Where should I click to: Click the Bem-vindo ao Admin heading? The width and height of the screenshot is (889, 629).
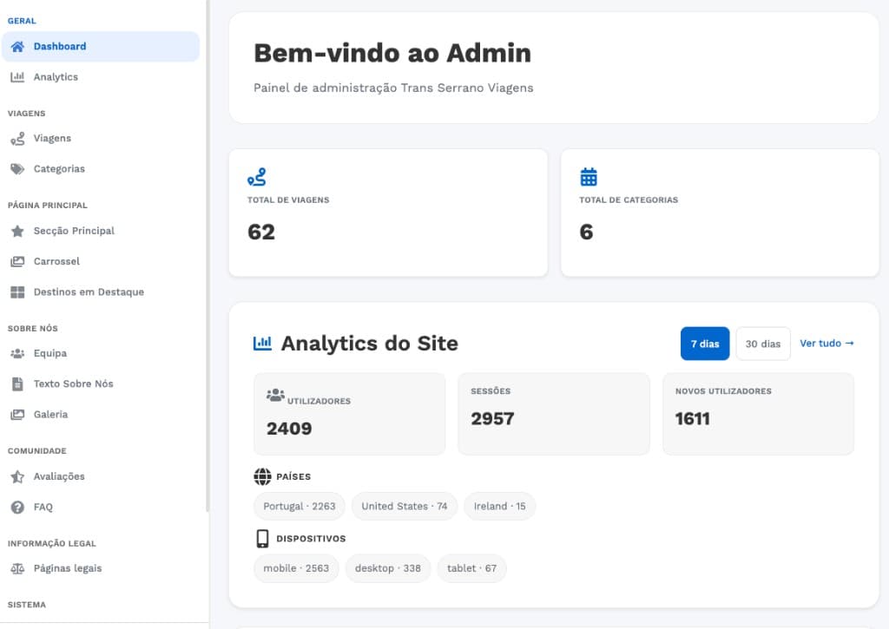pos(392,53)
